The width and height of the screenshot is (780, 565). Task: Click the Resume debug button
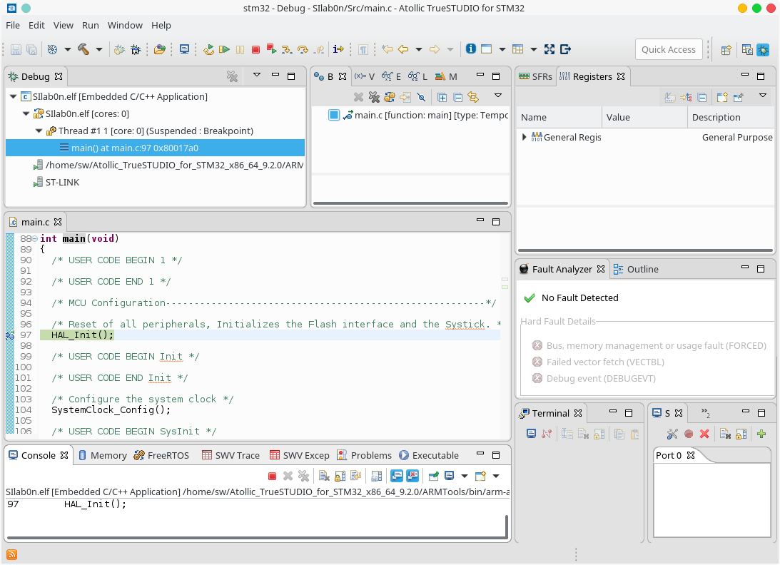pos(224,49)
